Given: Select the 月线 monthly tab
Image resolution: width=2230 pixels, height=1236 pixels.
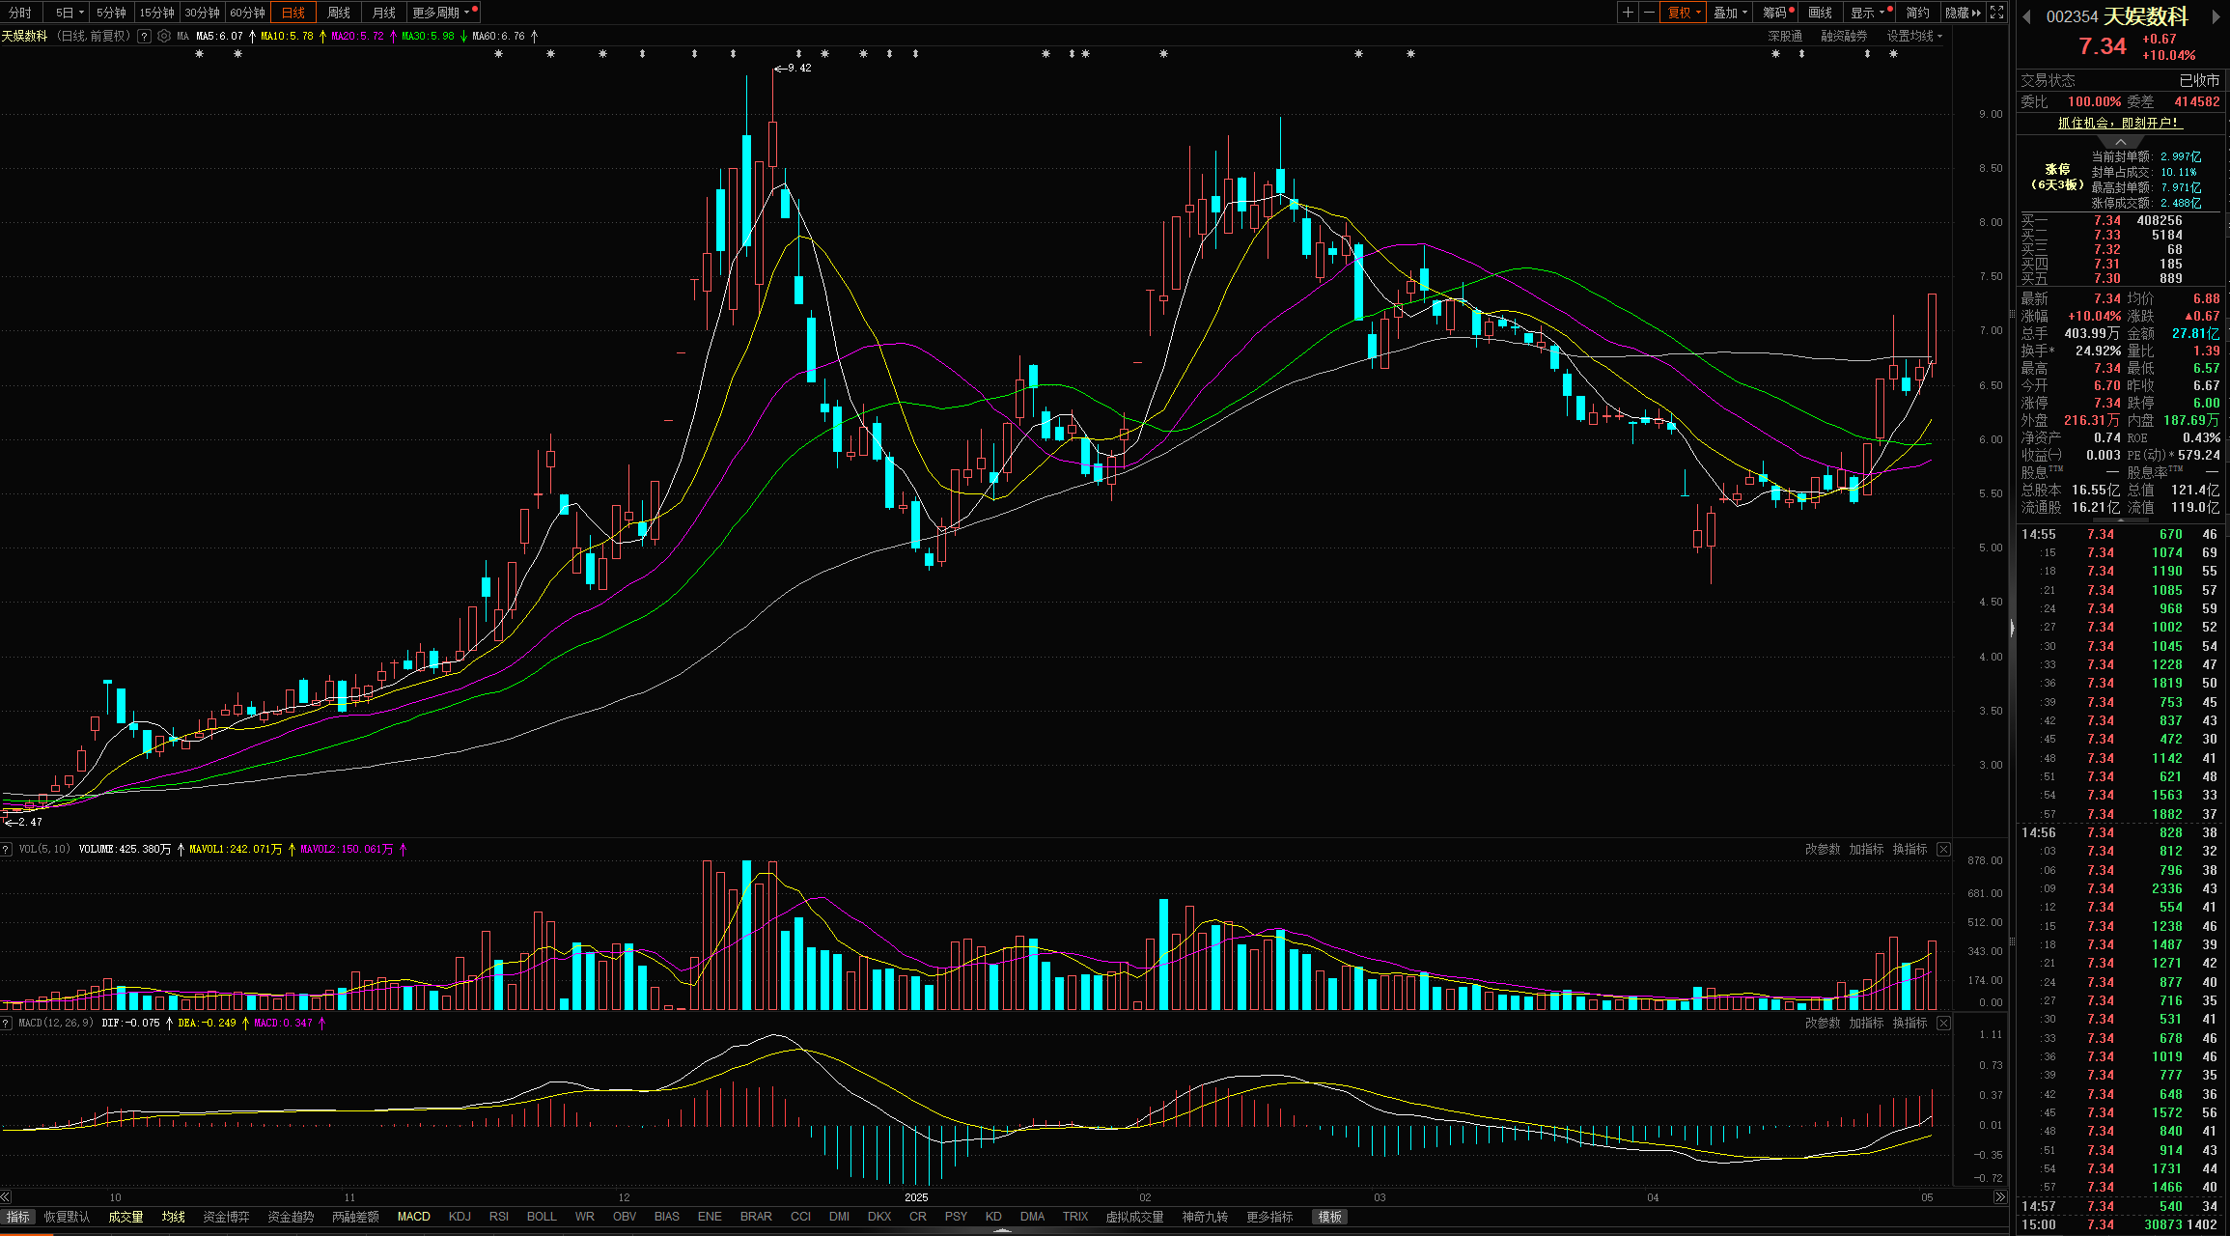Looking at the screenshot, I should click(x=383, y=13).
